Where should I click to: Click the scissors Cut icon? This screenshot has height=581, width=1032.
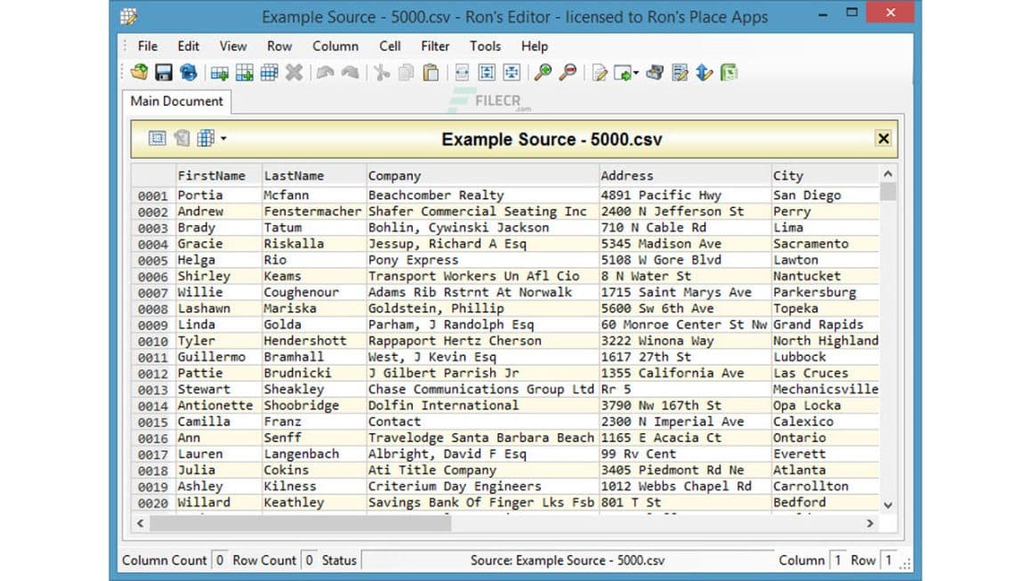click(382, 72)
